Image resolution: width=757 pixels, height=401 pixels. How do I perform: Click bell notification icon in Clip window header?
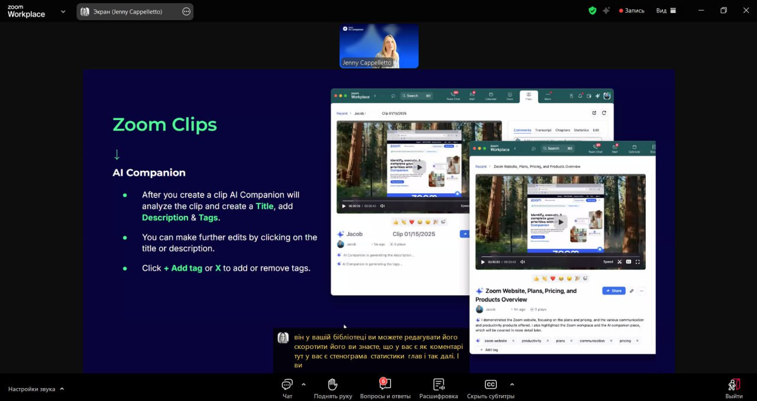click(580, 96)
